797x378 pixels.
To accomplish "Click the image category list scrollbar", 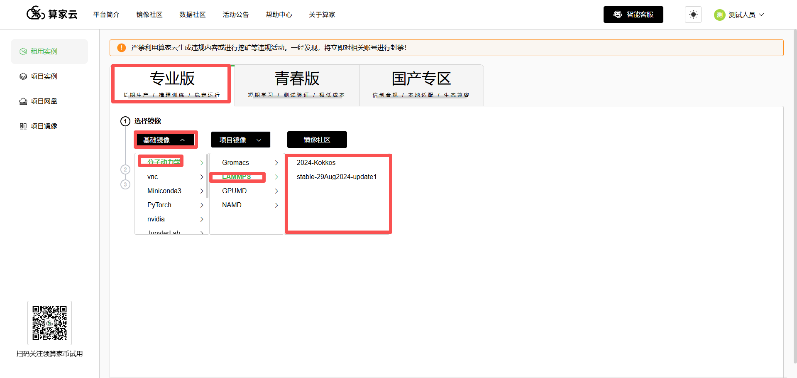I will pyautogui.click(x=207, y=177).
